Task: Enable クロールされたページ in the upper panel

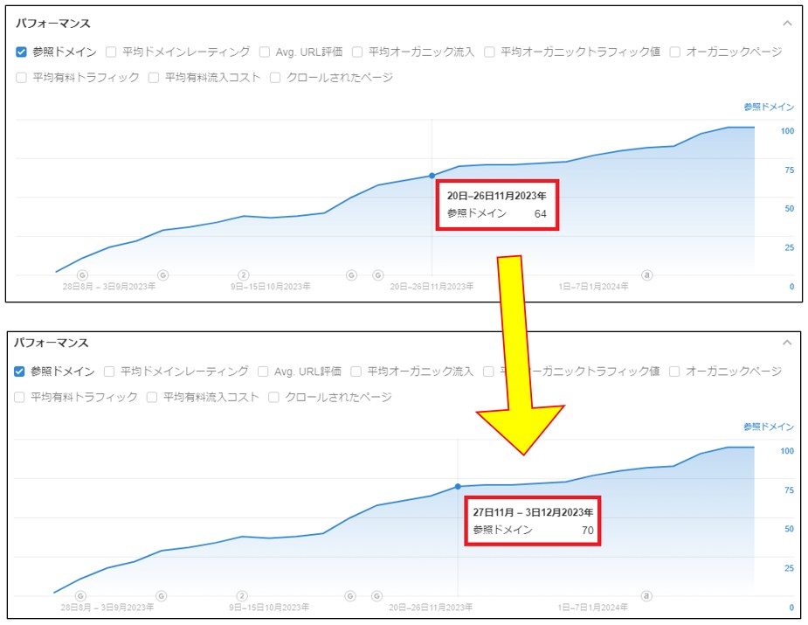Action: pos(275,77)
